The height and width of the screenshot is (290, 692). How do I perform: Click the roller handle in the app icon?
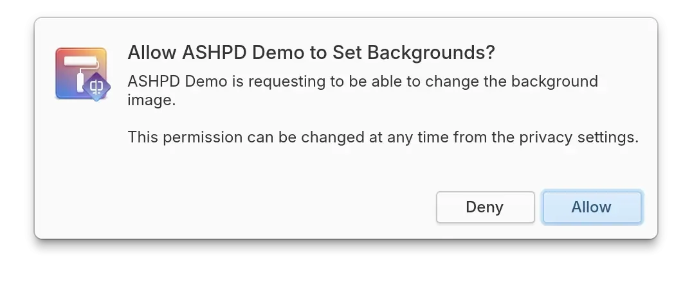pyautogui.click(x=80, y=82)
